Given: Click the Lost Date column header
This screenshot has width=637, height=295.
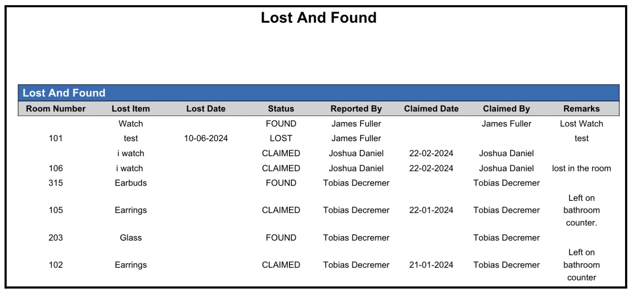Looking at the screenshot, I should point(206,109).
